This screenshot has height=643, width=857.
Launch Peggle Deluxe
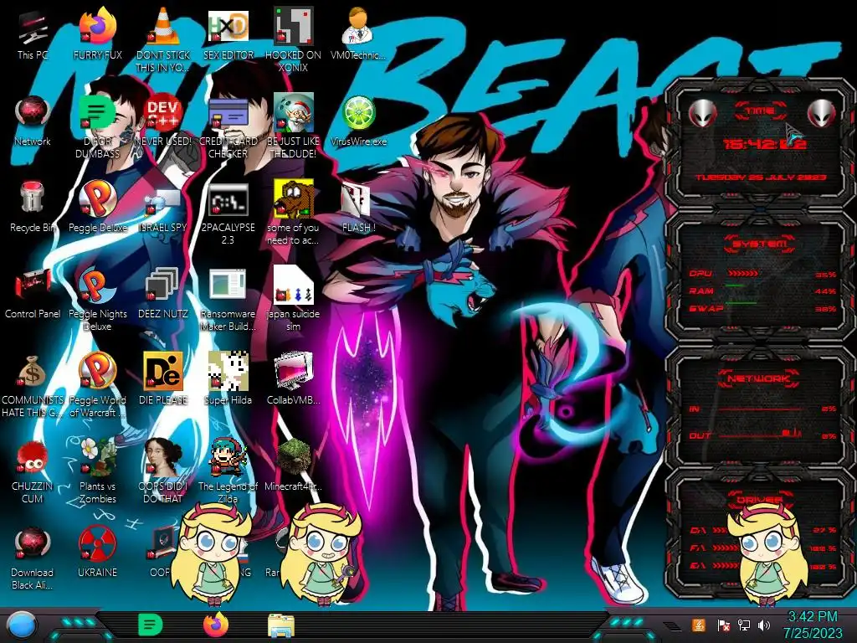(97, 207)
